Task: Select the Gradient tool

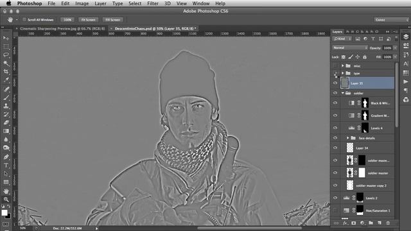Action: point(6,131)
